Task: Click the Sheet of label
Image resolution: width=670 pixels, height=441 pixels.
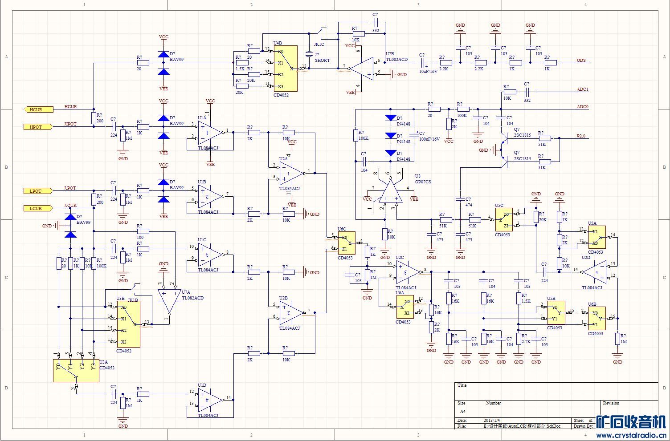Action: [x=583, y=420]
